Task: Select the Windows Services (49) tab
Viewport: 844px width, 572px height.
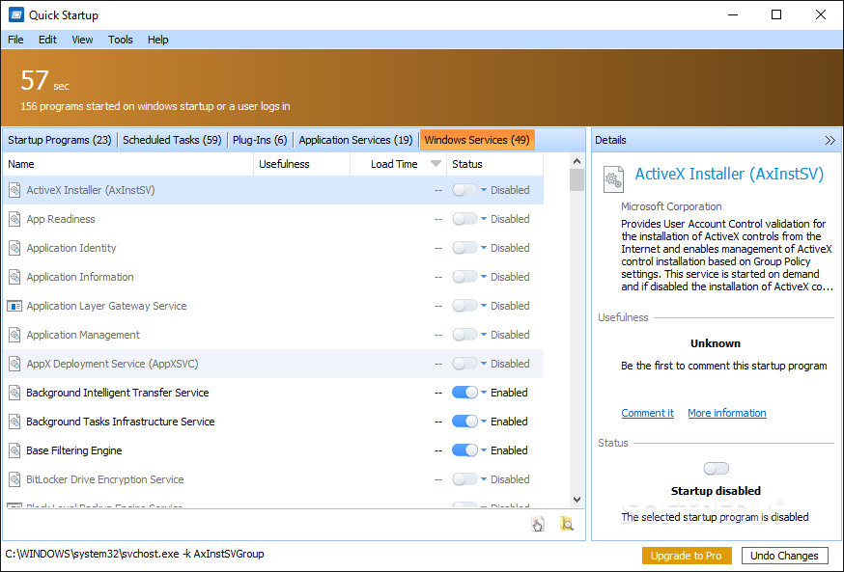Action: 477,140
